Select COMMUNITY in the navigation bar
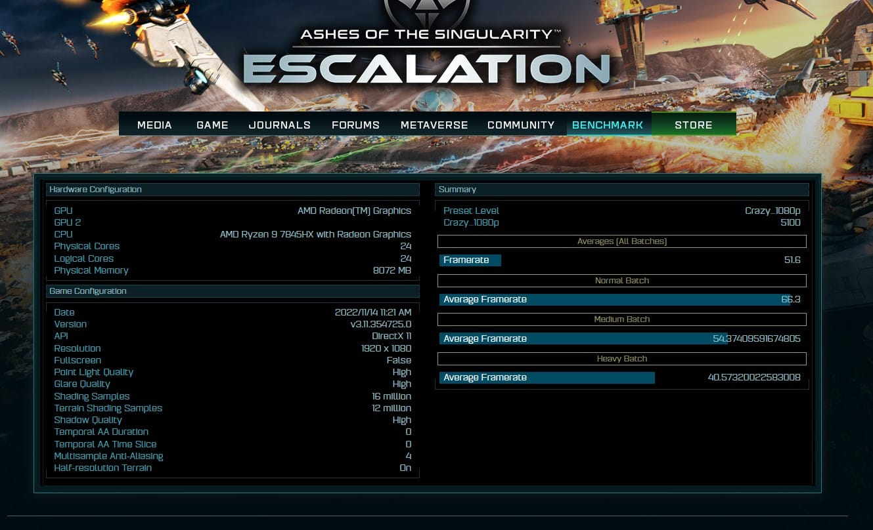Screen dimensions: 873x530 click(521, 125)
